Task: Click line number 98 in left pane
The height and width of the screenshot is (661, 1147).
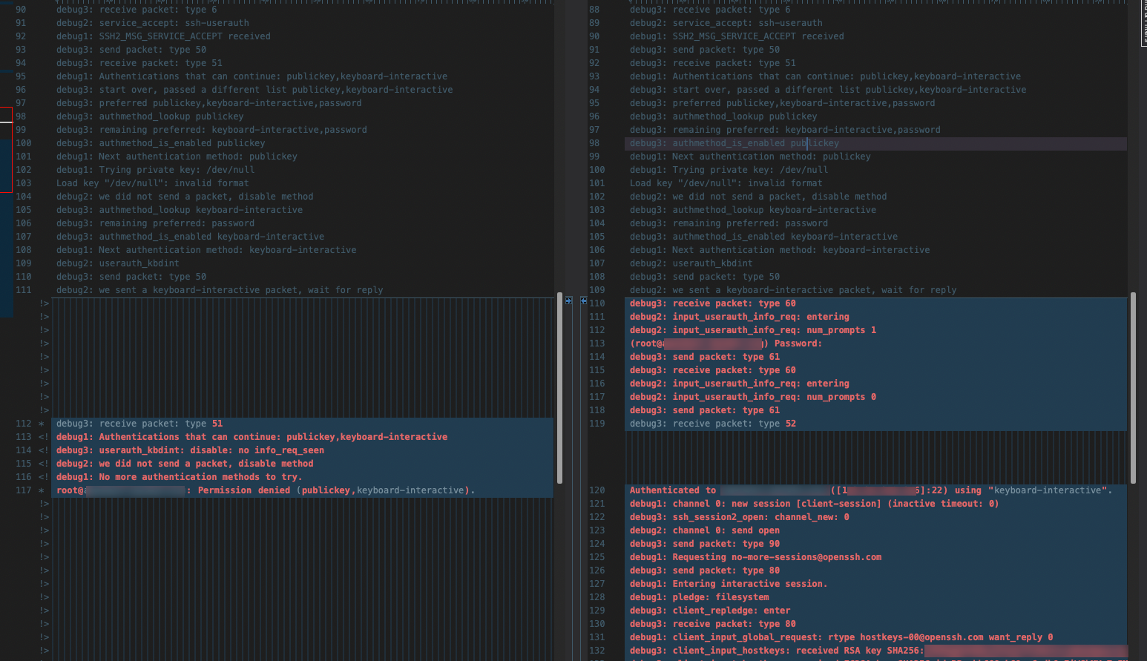Action: [x=21, y=116]
